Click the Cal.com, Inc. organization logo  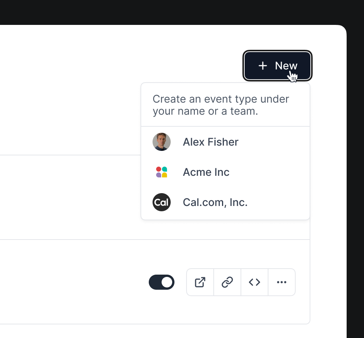click(161, 202)
